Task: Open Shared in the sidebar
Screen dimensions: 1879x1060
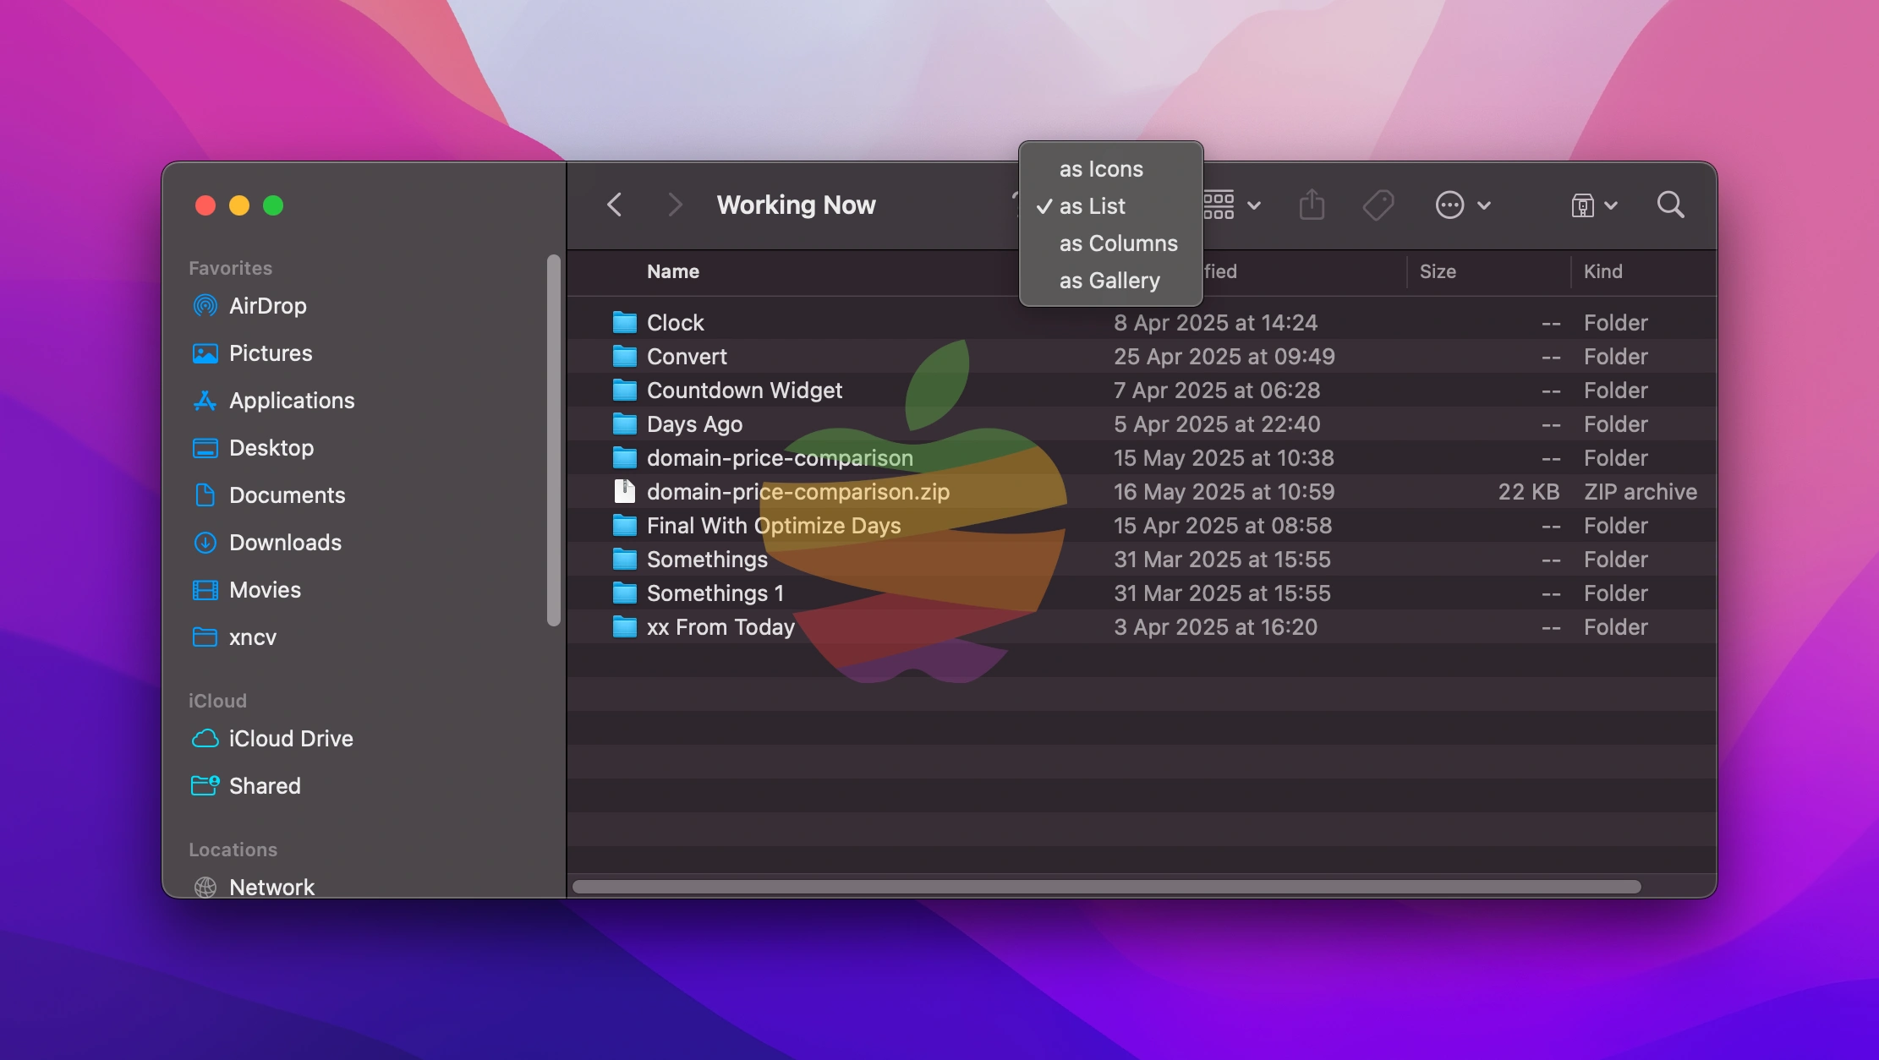Action: click(265, 786)
